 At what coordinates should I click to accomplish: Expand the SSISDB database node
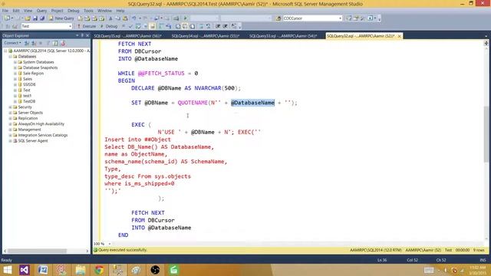point(15,84)
